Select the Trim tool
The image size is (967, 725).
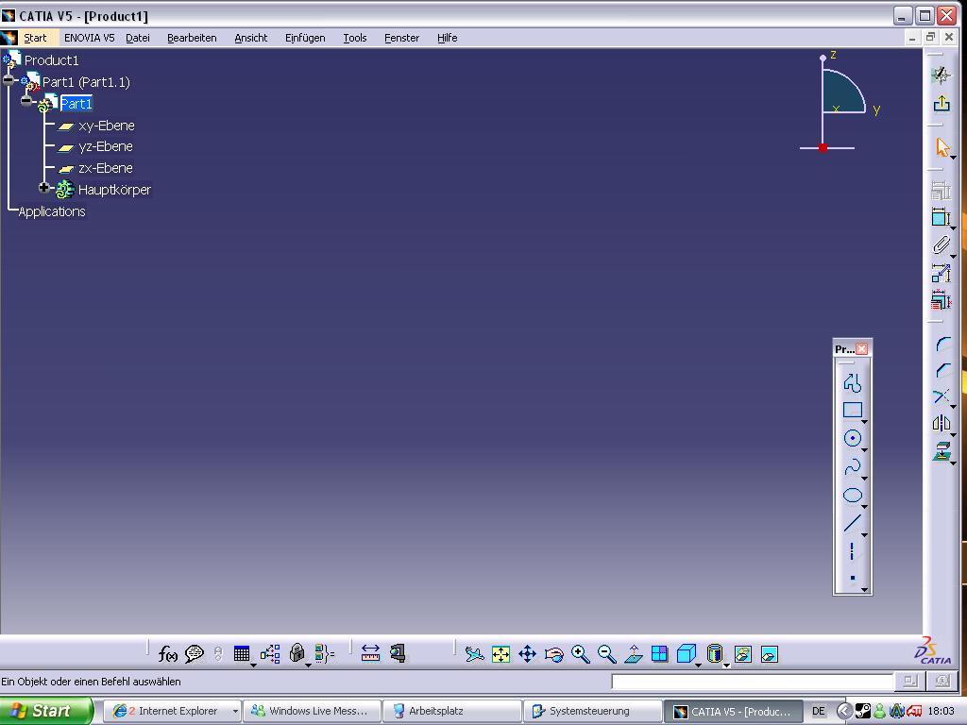click(x=942, y=396)
